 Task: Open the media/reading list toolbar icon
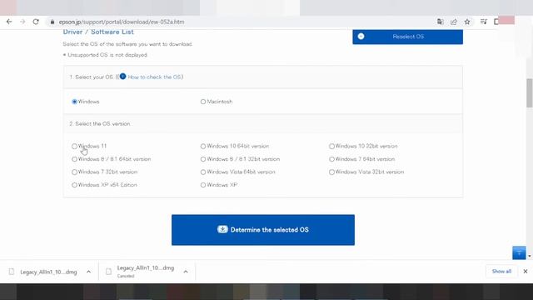click(483, 22)
